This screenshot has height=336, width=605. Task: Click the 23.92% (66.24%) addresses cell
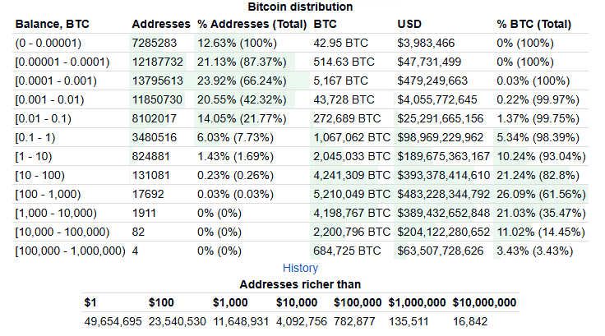[x=244, y=81]
